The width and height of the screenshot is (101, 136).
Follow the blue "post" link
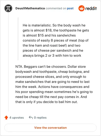[x=70, y=8]
